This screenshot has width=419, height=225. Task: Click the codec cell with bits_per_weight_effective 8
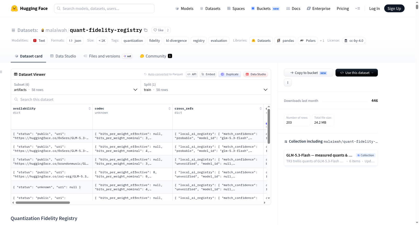[x=133, y=174]
